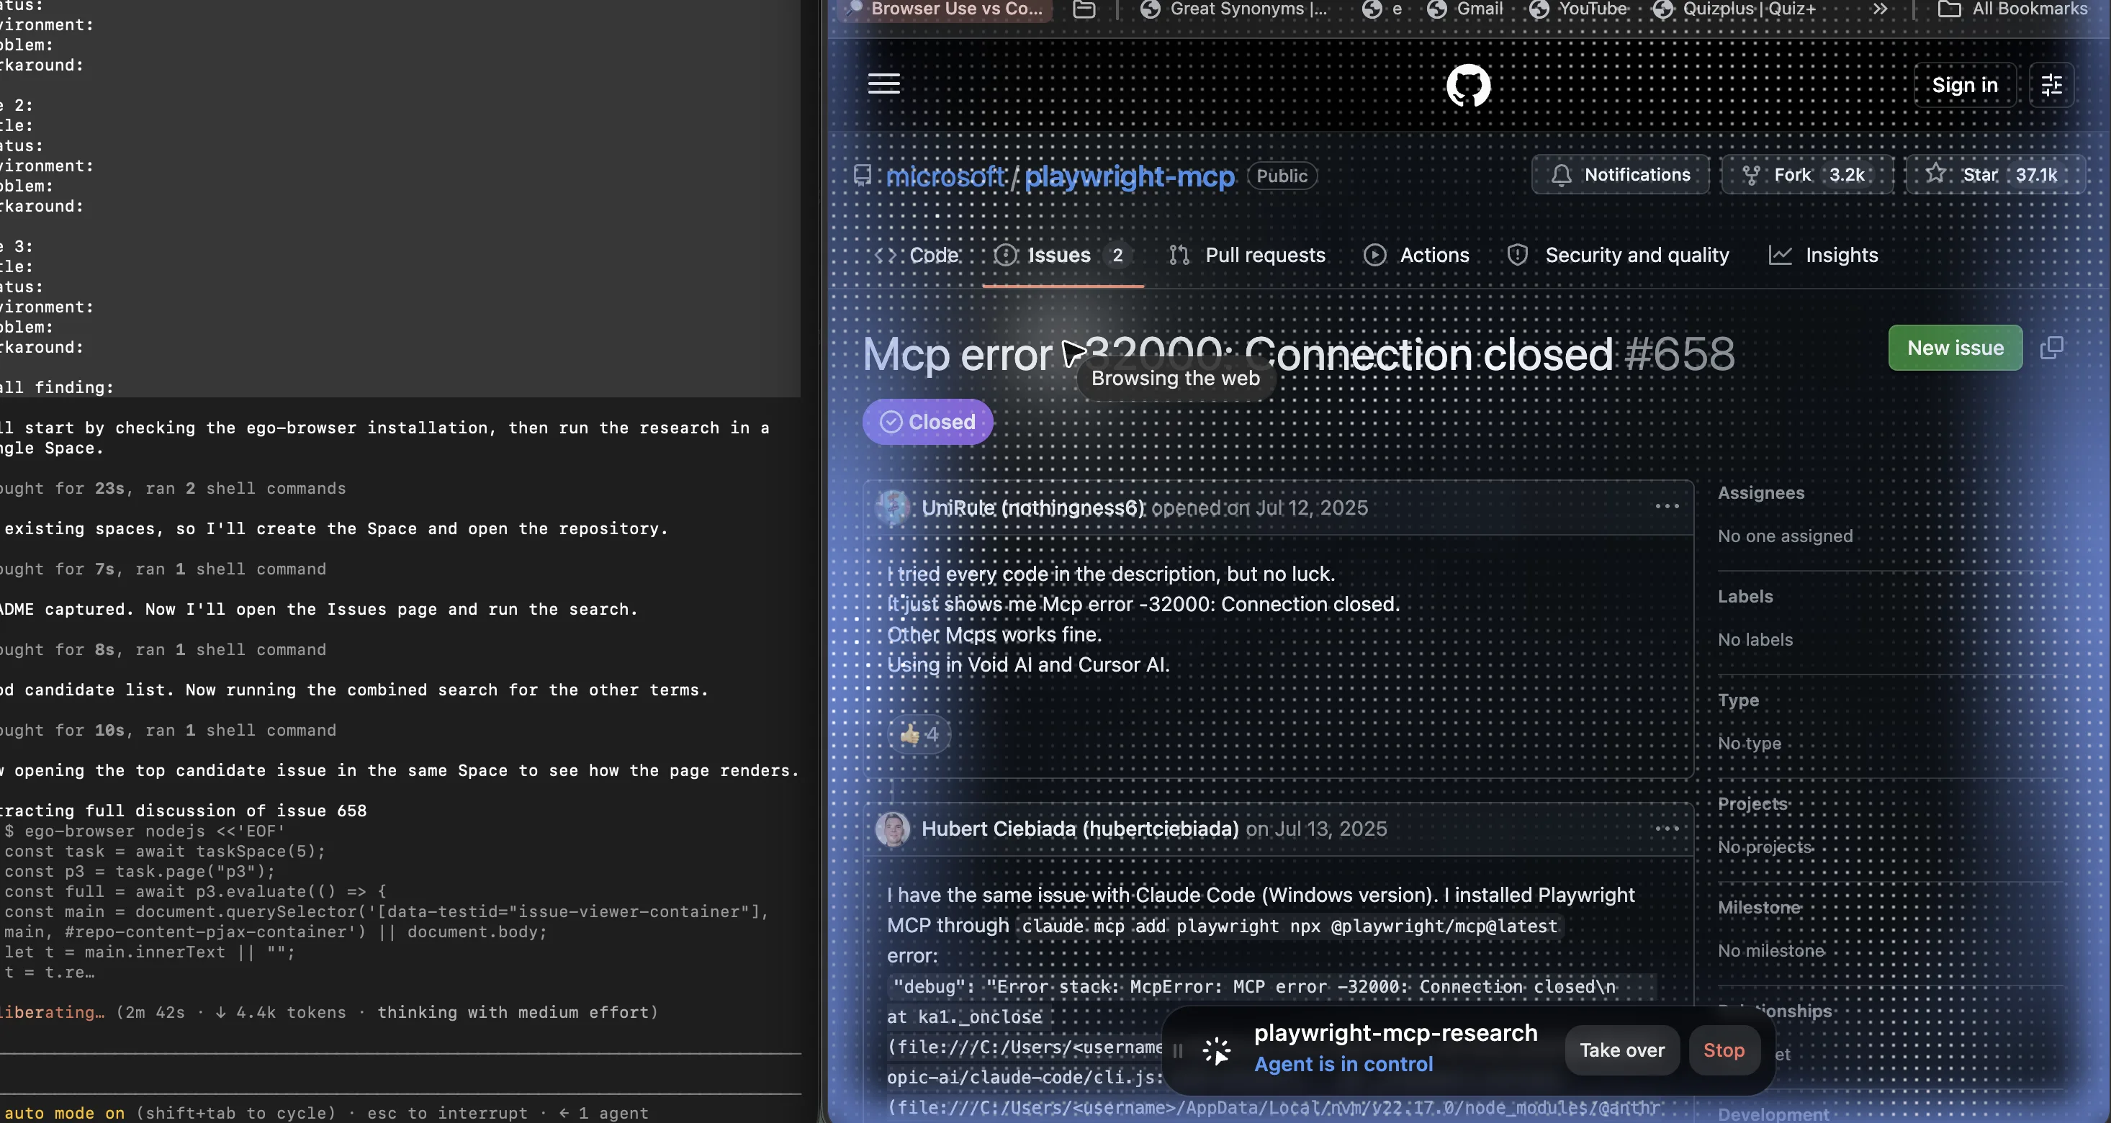Click the Assignees sidebar heading
The height and width of the screenshot is (1123, 2111).
[x=1760, y=493]
